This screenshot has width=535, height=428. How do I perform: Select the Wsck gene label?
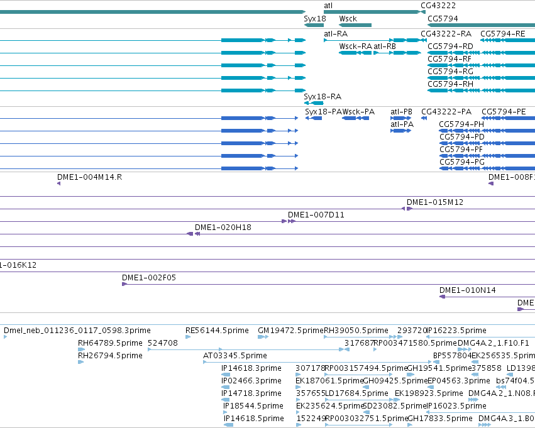click(348, 19)
